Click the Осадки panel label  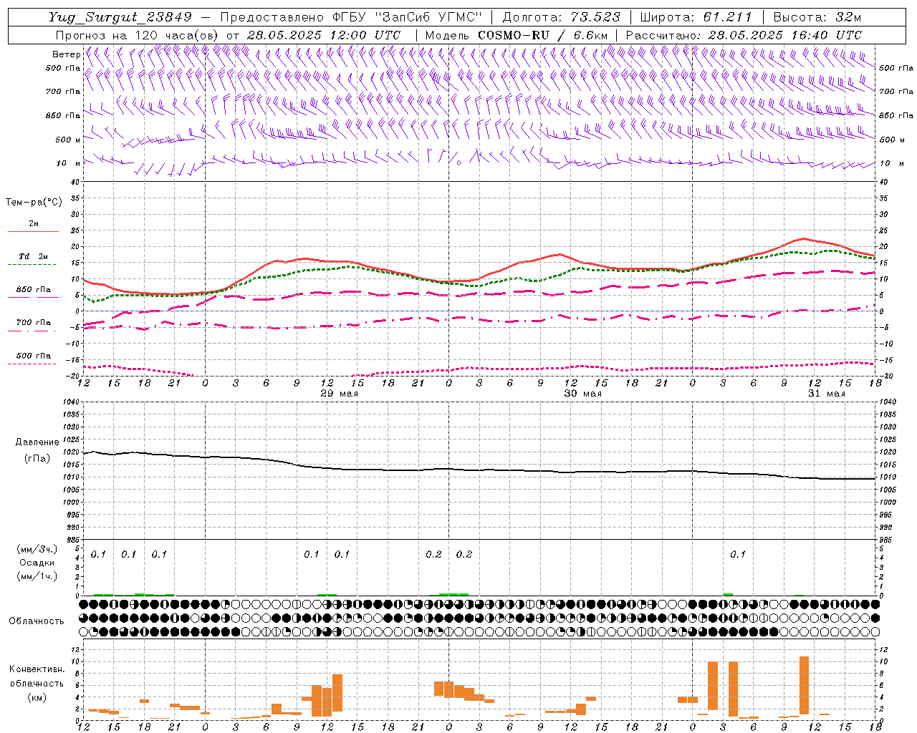click(x=37, y=563)
